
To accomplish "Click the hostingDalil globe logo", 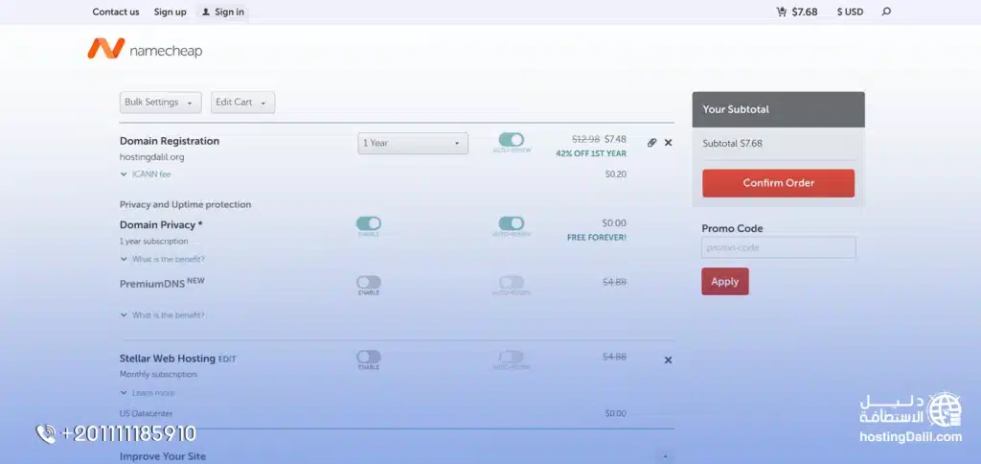I will (x=946, y=409).
